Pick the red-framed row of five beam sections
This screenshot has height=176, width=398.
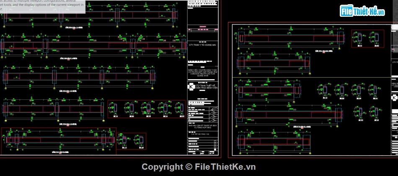tap(147, 109)
